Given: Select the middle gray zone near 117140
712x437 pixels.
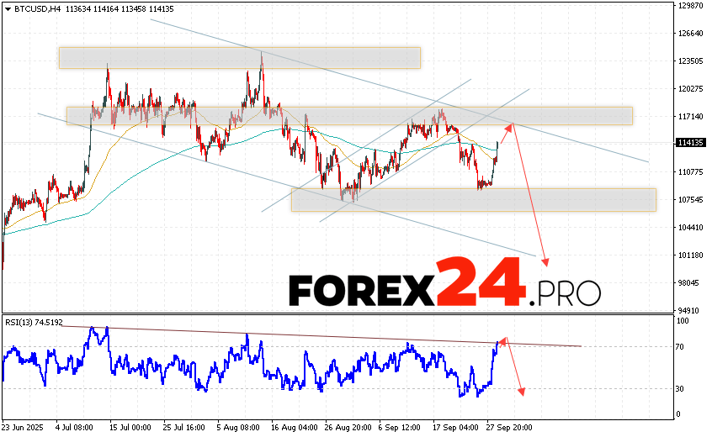Looking at the screenshot, I should tap(348, 115).
